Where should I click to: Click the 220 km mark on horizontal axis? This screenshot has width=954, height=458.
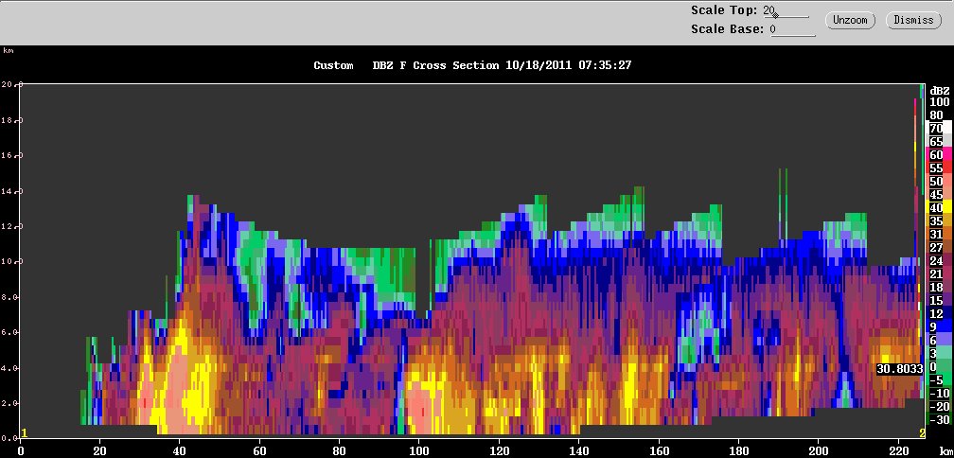tap(897, 451)
